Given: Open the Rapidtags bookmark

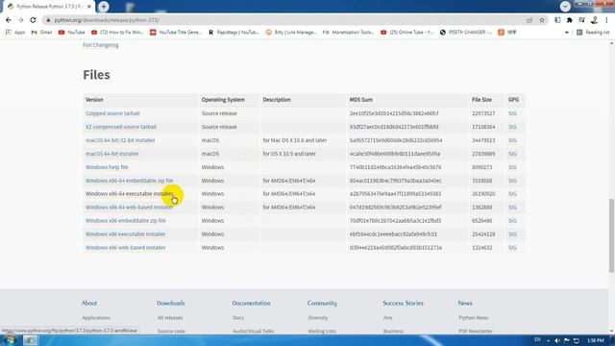Looking at the screenshot, I should pyautogui.click(x=234, y=32).
